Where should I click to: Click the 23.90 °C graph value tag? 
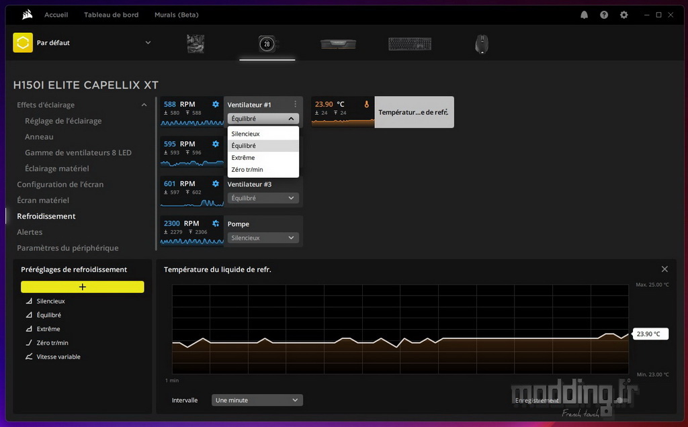coord(650,334)
